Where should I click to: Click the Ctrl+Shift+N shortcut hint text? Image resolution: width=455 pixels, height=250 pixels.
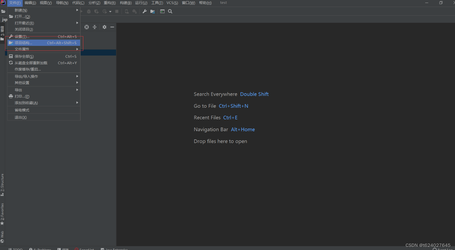[x=234, y=106]
